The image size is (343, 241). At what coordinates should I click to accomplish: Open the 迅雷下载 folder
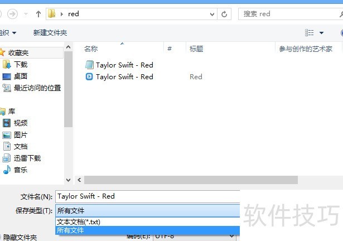pyautogui.click(x=27, y=158)
